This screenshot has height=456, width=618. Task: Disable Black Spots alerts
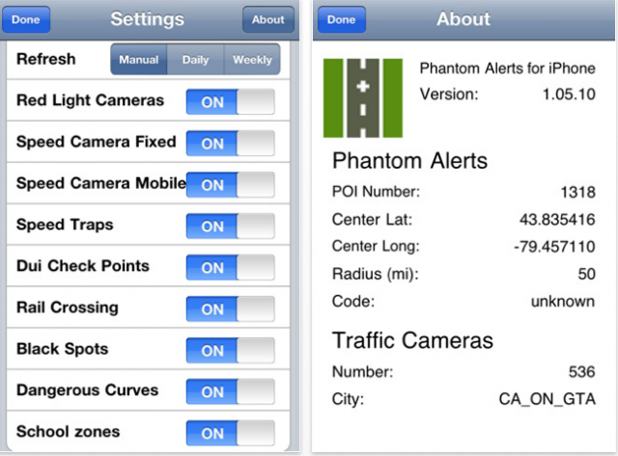coord(230,350)
